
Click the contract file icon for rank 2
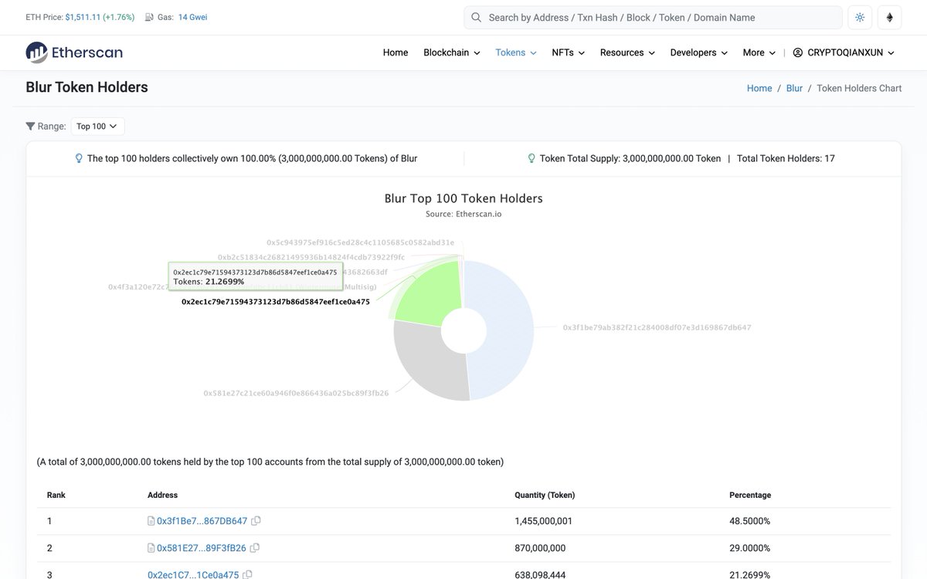point(151,548)
